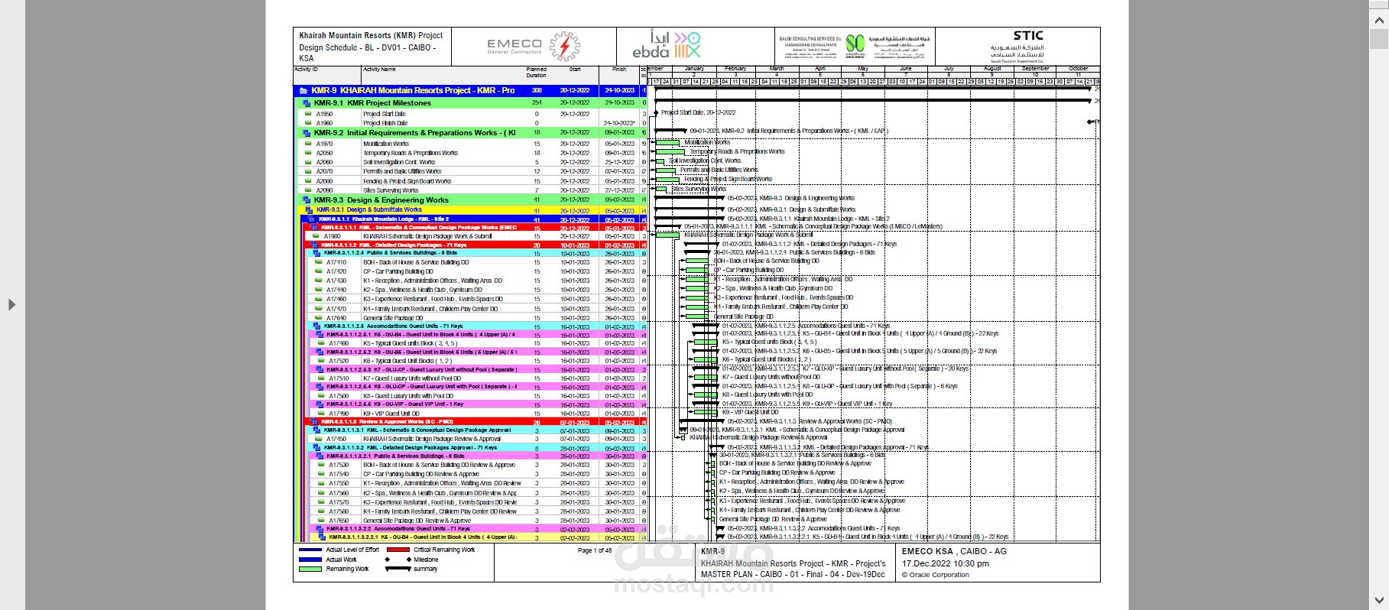Click 'Khairah Mountain Resorts (KMR) Project' title text
1389x610 pixels.
371,36
